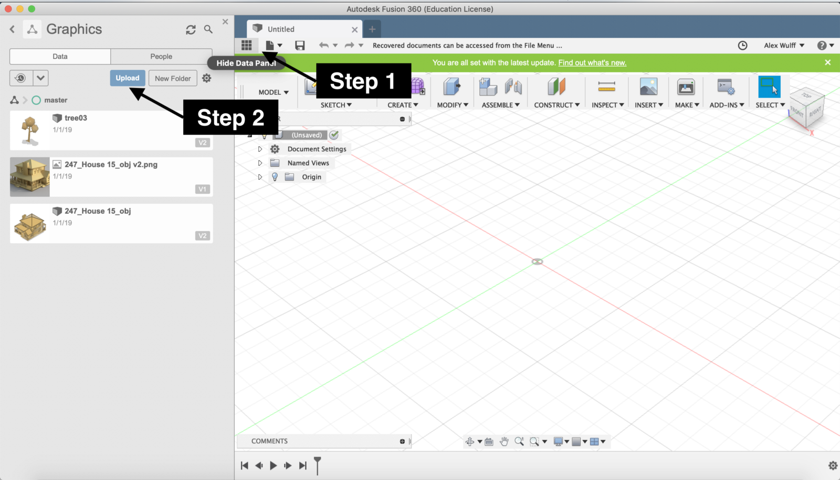
Task: Save the document with the floppy icon
Action: [300, 46]
